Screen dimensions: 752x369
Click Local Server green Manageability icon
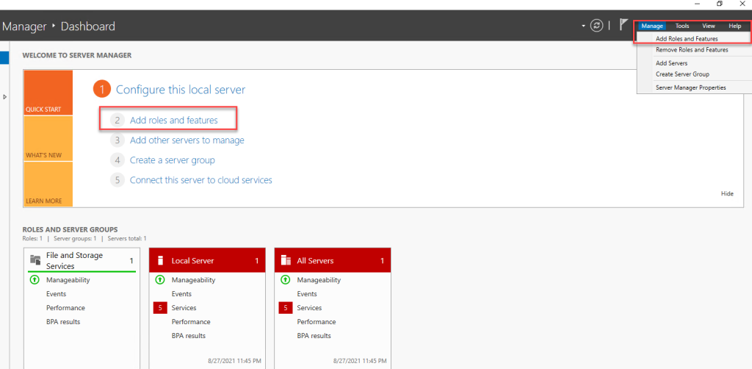coord(160,280)
